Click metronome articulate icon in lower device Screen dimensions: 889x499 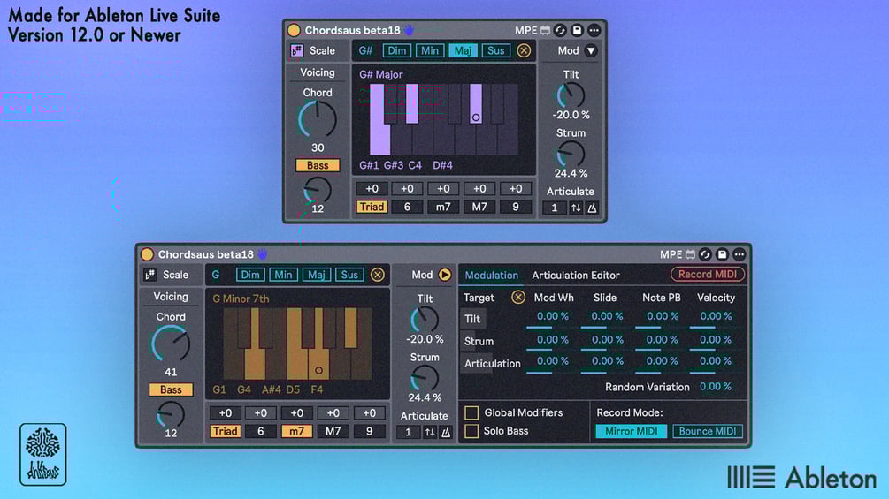click(x=446, y=432)
